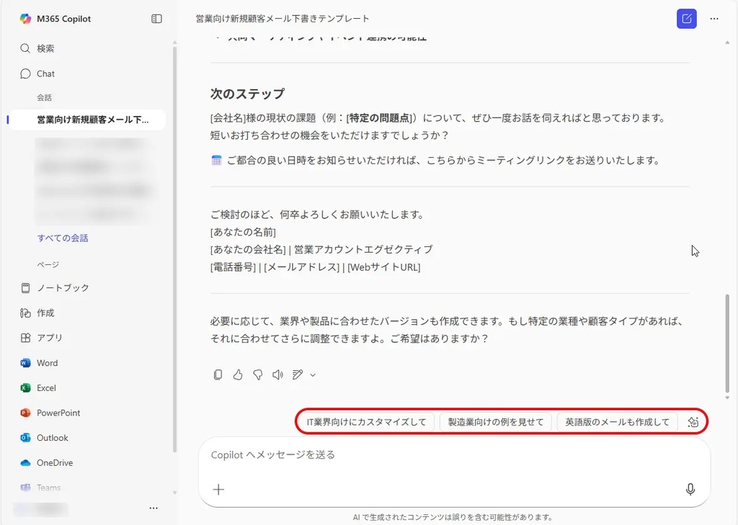Open the three-dot menu at top right

(714, 19)
